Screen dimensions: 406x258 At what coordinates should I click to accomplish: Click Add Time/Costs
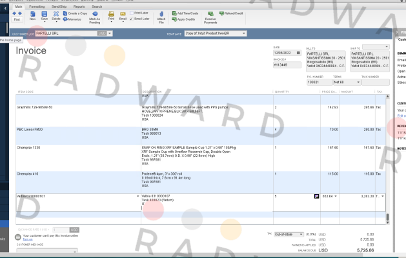185,13
